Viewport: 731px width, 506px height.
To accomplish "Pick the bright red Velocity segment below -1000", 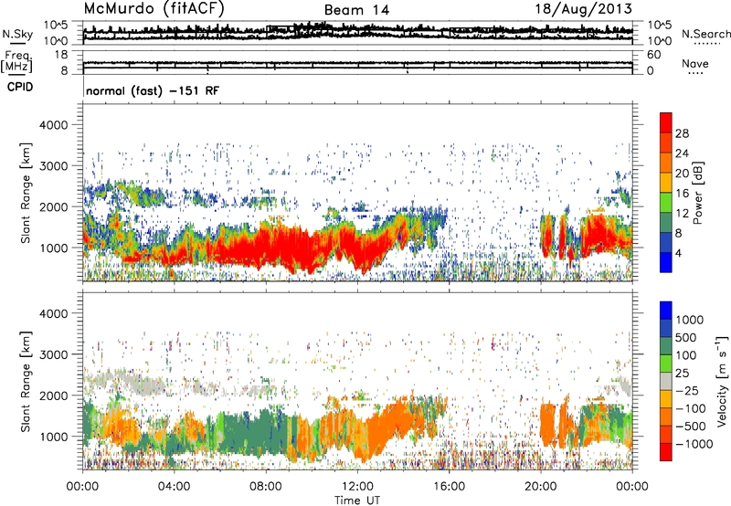I will [x=666, y=452].
